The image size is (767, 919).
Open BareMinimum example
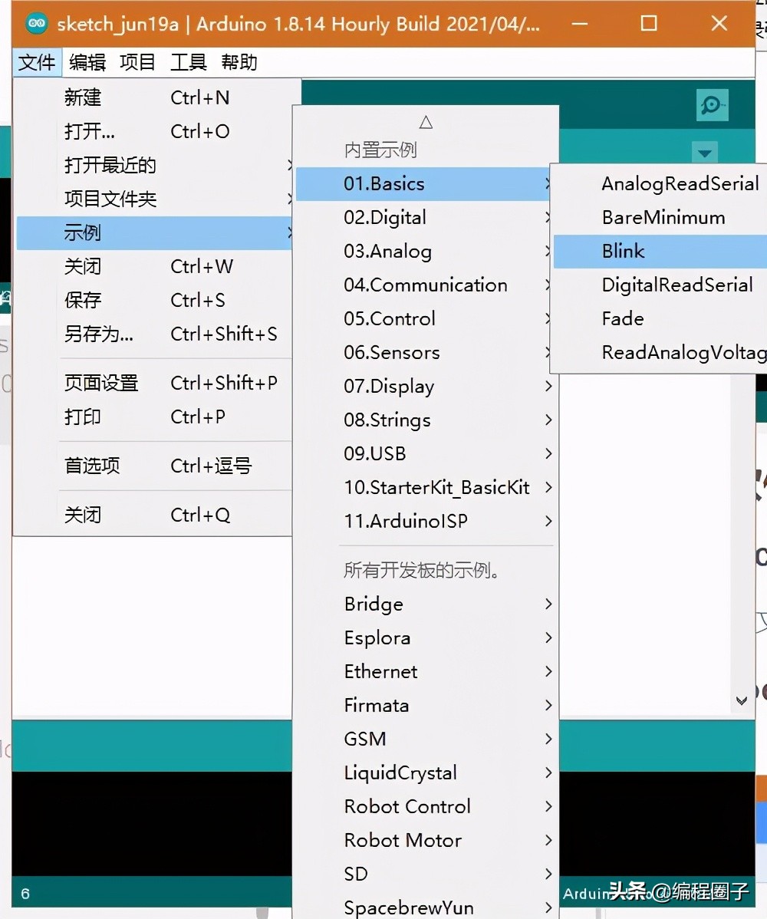click(x=660, y=217)
